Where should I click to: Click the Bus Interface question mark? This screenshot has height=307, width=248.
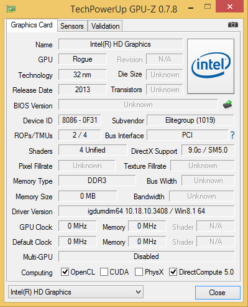(x=232, y=135)
